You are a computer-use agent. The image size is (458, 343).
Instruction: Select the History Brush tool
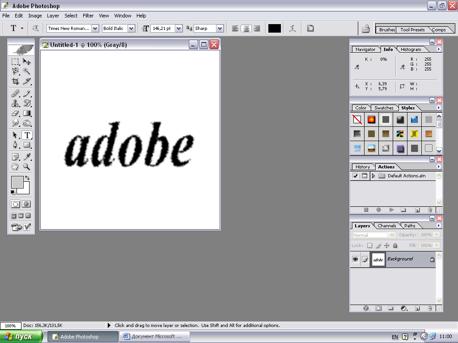pos(26,103)
